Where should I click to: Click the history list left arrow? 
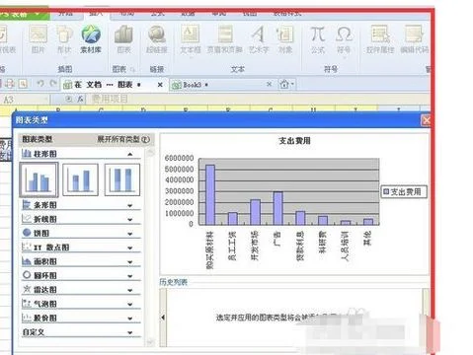[x=163, y=318]
